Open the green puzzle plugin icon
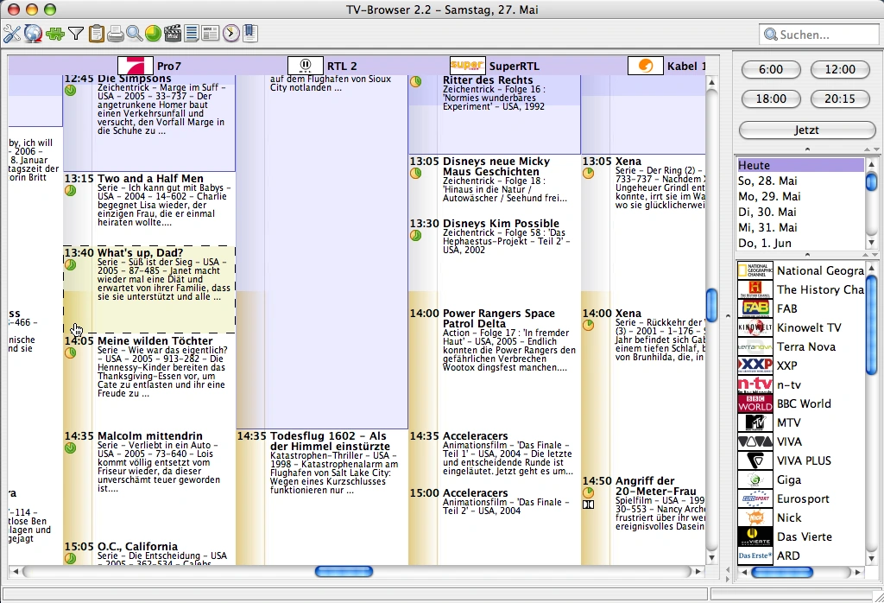Screen dimensions: 884x603 click(55, 34)
